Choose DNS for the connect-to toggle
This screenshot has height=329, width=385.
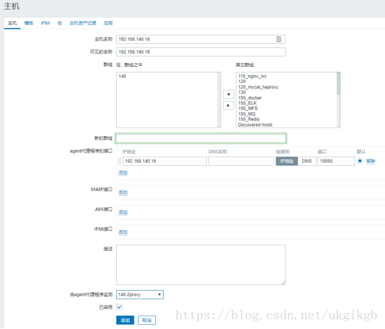307,161
